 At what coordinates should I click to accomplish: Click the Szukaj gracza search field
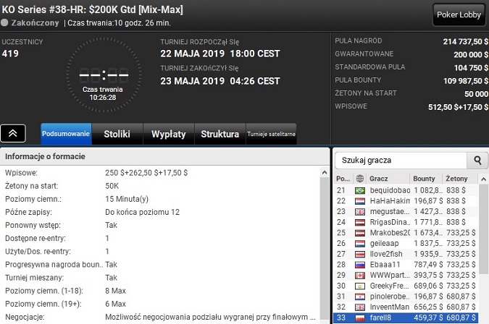click(401, 161)
